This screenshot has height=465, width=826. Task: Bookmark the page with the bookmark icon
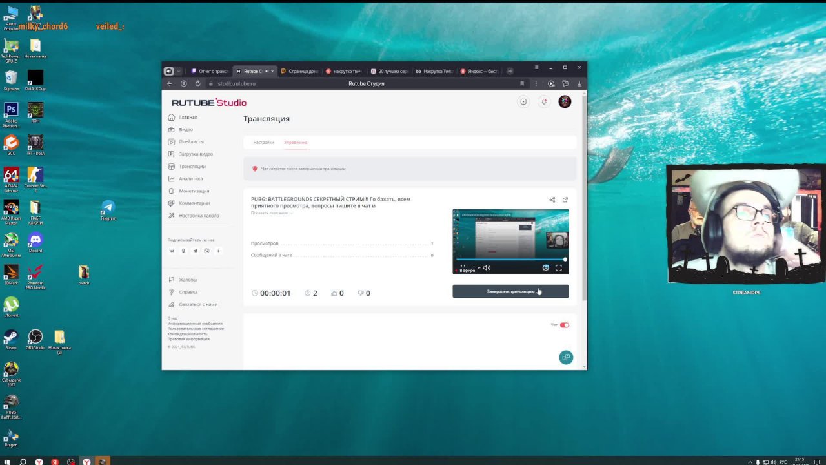[x=522, y=83]
